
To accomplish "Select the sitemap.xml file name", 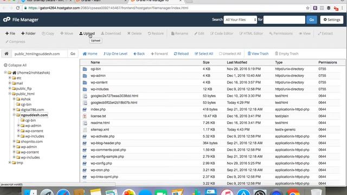I will click(x=100, y=129).
